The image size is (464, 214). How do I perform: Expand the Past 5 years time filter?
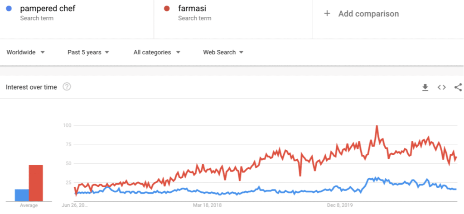88,52
